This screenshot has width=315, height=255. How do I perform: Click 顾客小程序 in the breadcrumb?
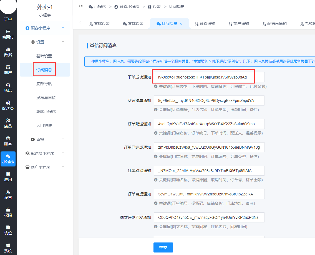[x=127, y=7]
